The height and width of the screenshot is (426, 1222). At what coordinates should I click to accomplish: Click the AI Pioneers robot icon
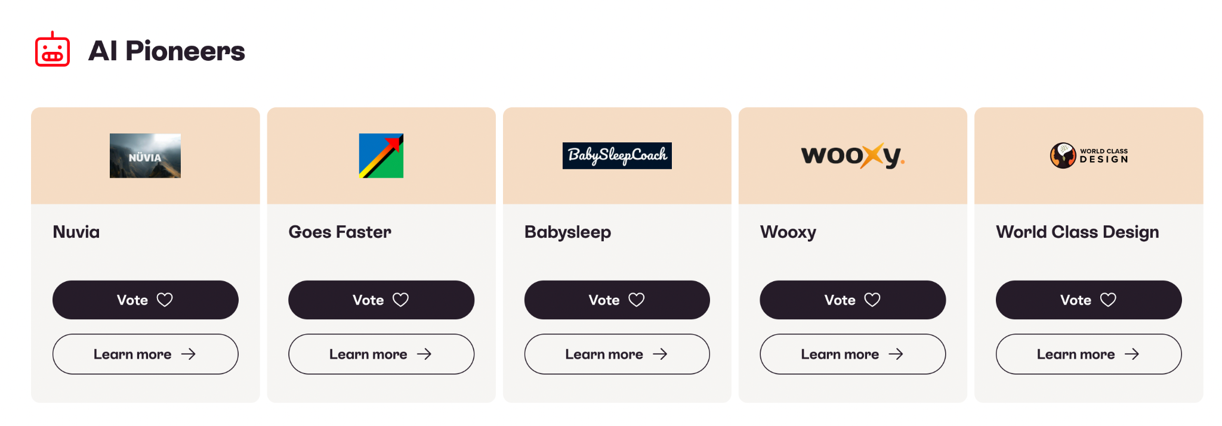[x=53, y=49]
